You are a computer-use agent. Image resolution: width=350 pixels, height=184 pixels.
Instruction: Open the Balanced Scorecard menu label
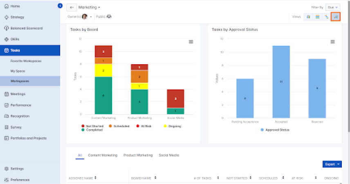click(27, 28)
